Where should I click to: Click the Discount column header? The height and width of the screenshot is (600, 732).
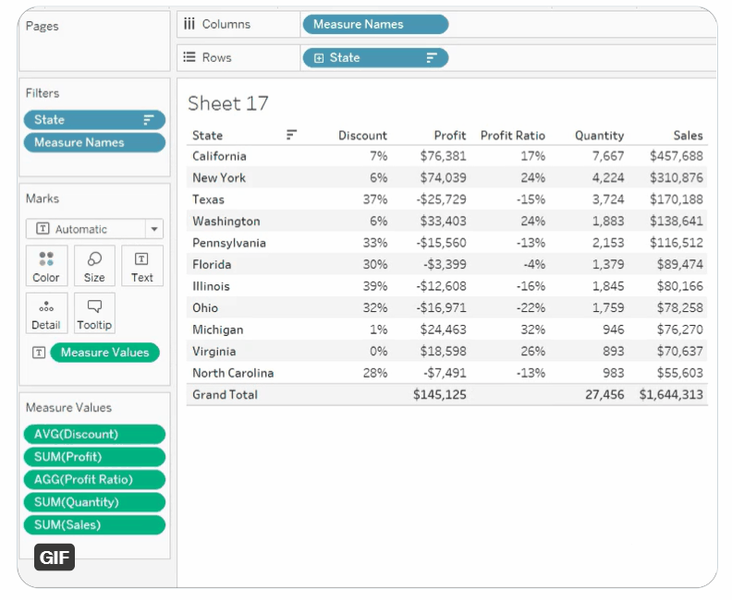pyautogui.click(x=362, y=136)
